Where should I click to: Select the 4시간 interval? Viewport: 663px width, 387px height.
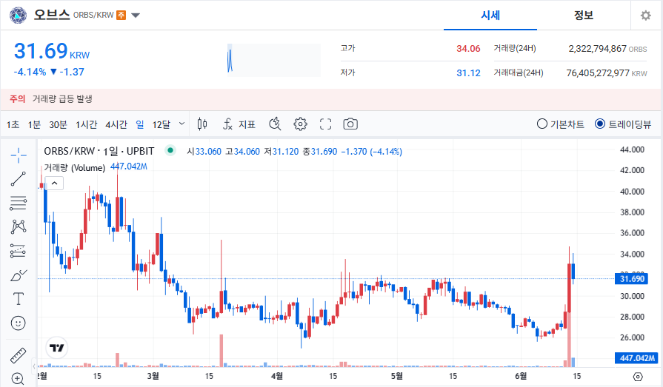click(116, 124)
